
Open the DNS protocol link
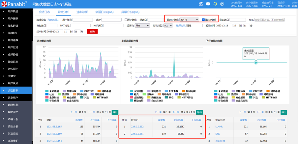tap(218, 134)
